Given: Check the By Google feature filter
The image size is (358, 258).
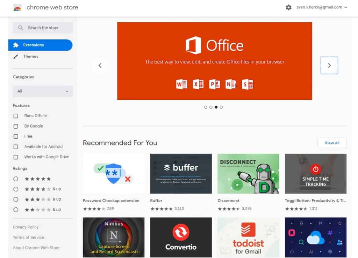Looking at the screenshot, I should 16,126.
